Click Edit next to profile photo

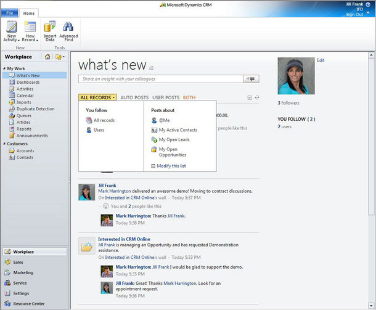pos(321,60)
